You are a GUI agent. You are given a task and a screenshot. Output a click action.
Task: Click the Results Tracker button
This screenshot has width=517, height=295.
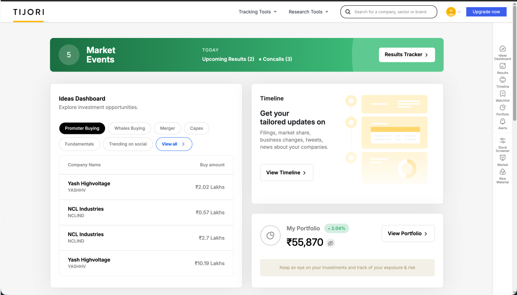407,55
